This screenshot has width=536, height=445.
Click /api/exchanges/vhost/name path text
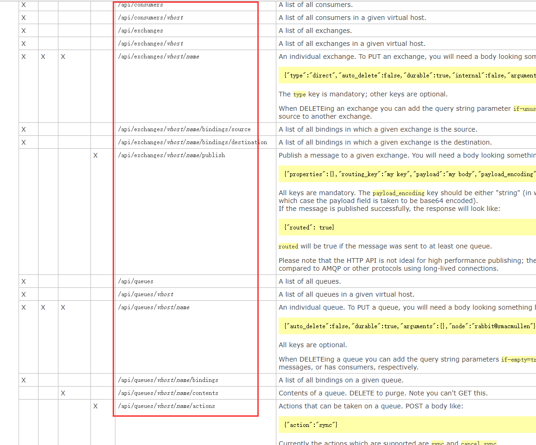pyautogui.click(x=159, y=57)
